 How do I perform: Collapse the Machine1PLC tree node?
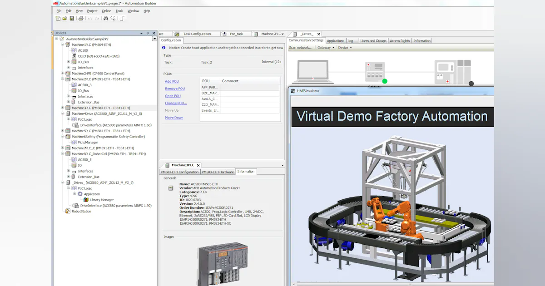point(62,45)
